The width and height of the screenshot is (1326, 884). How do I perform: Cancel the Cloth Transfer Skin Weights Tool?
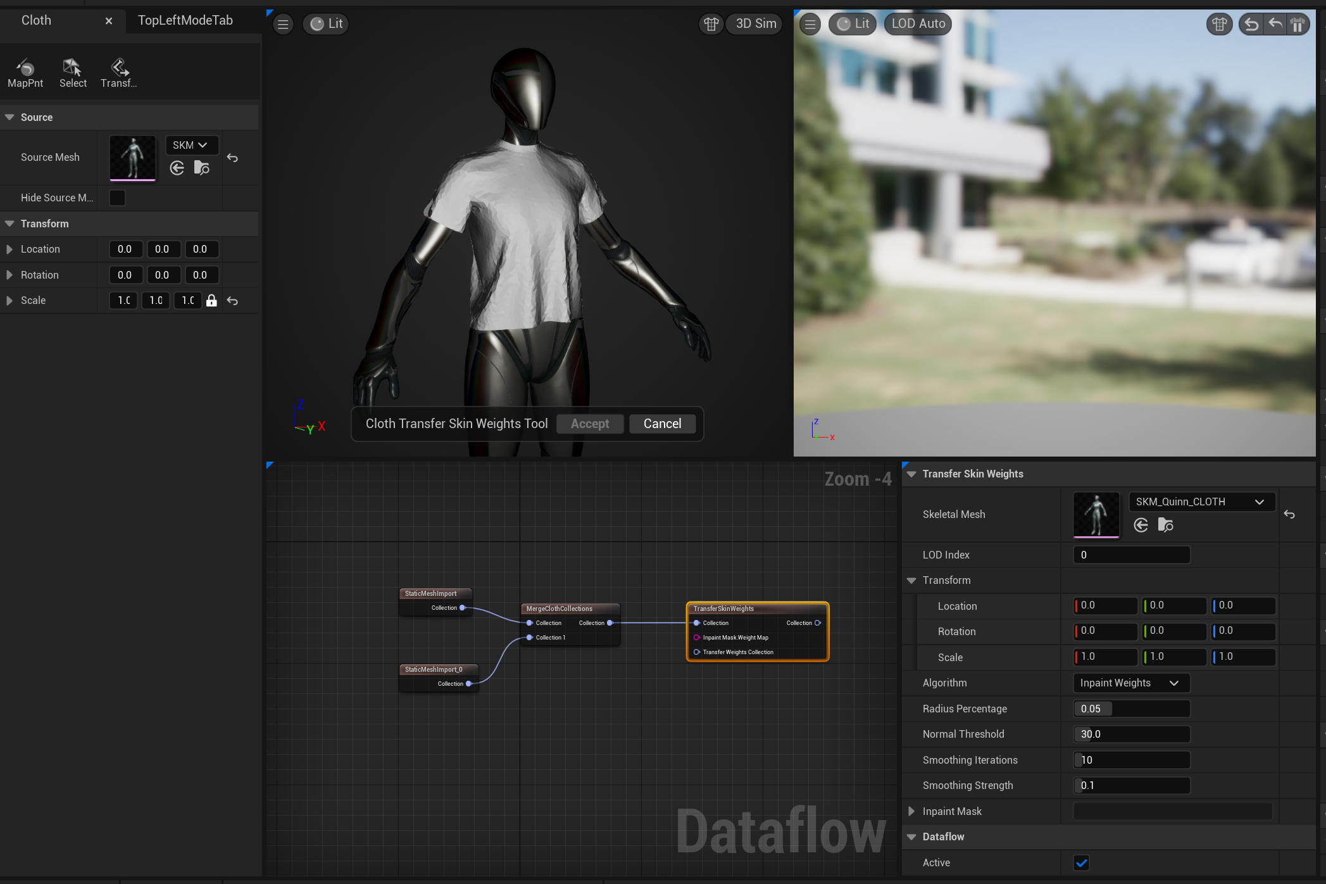pos(662,424)
